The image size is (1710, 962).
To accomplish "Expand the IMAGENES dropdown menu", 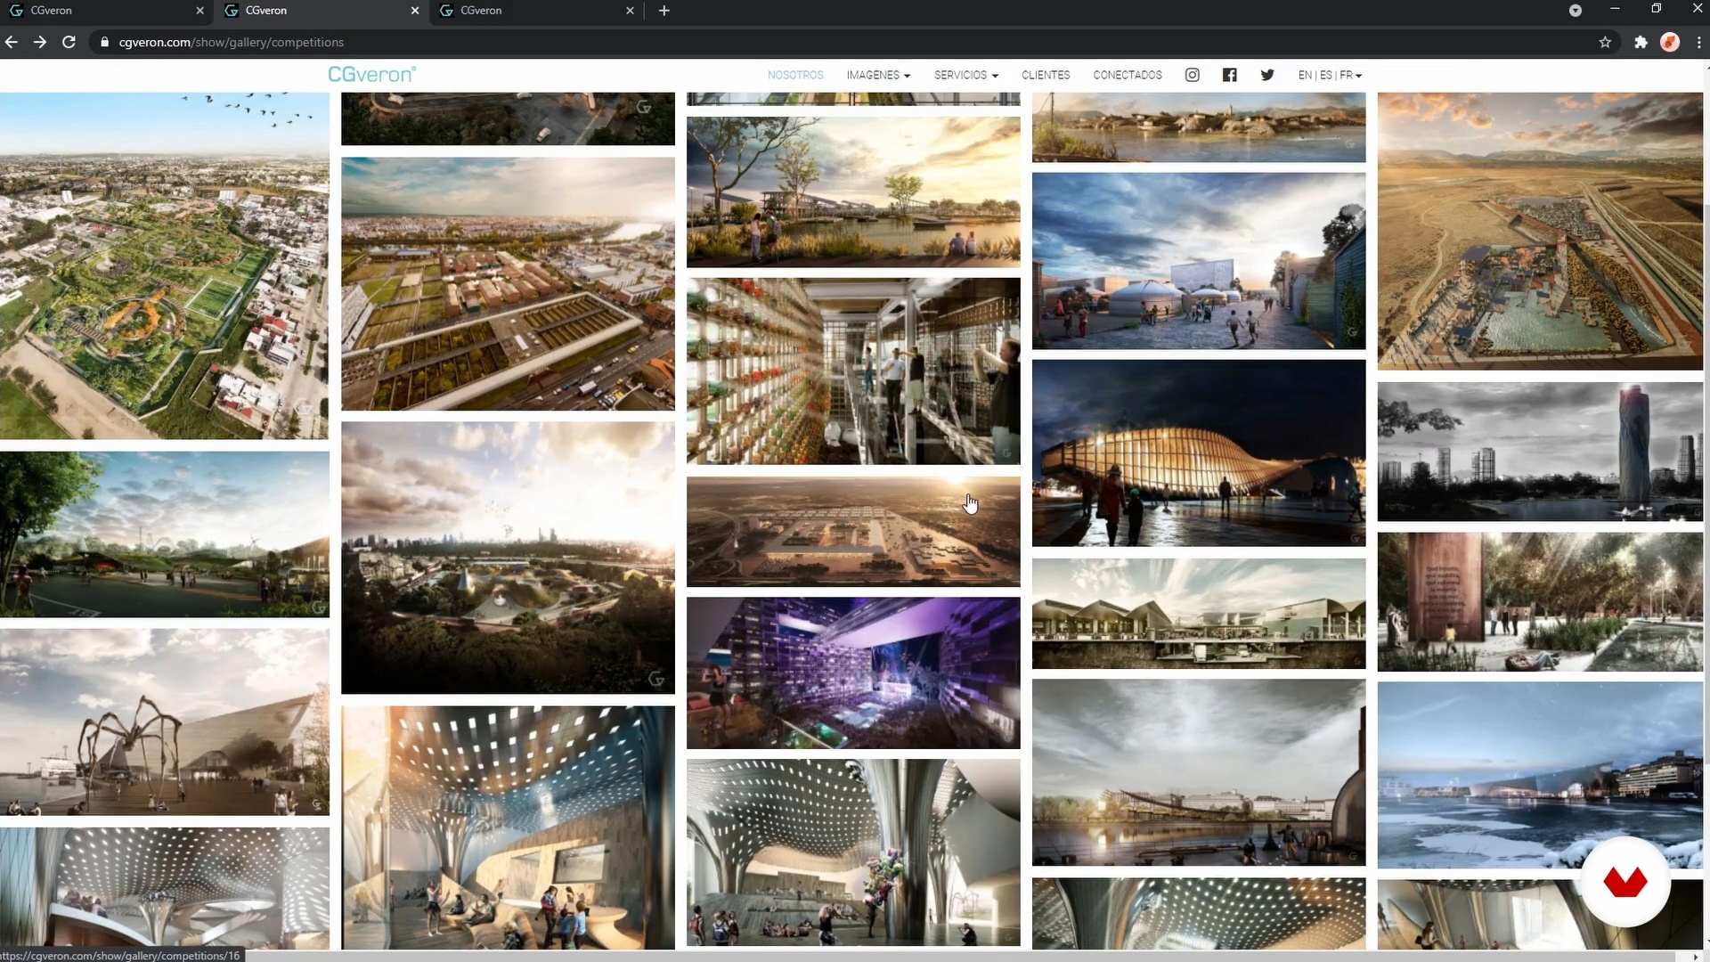I will pos(878,75).
